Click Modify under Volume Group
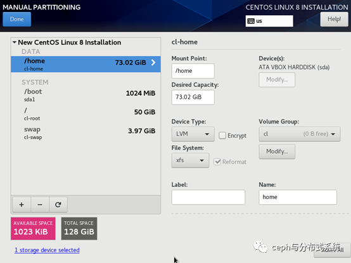 (277, 151)
